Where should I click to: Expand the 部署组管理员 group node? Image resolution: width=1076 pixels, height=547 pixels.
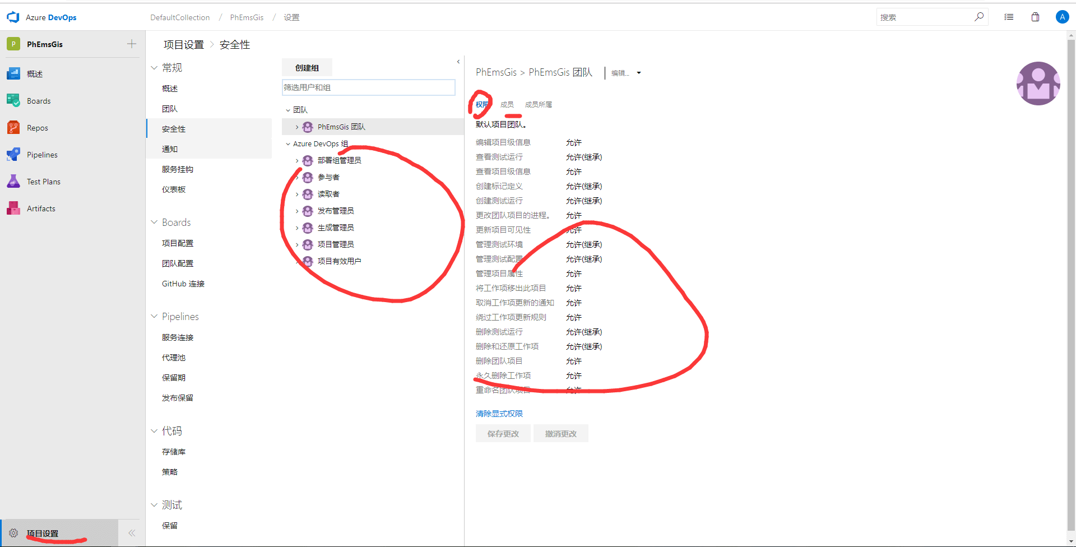click(297, 161)
